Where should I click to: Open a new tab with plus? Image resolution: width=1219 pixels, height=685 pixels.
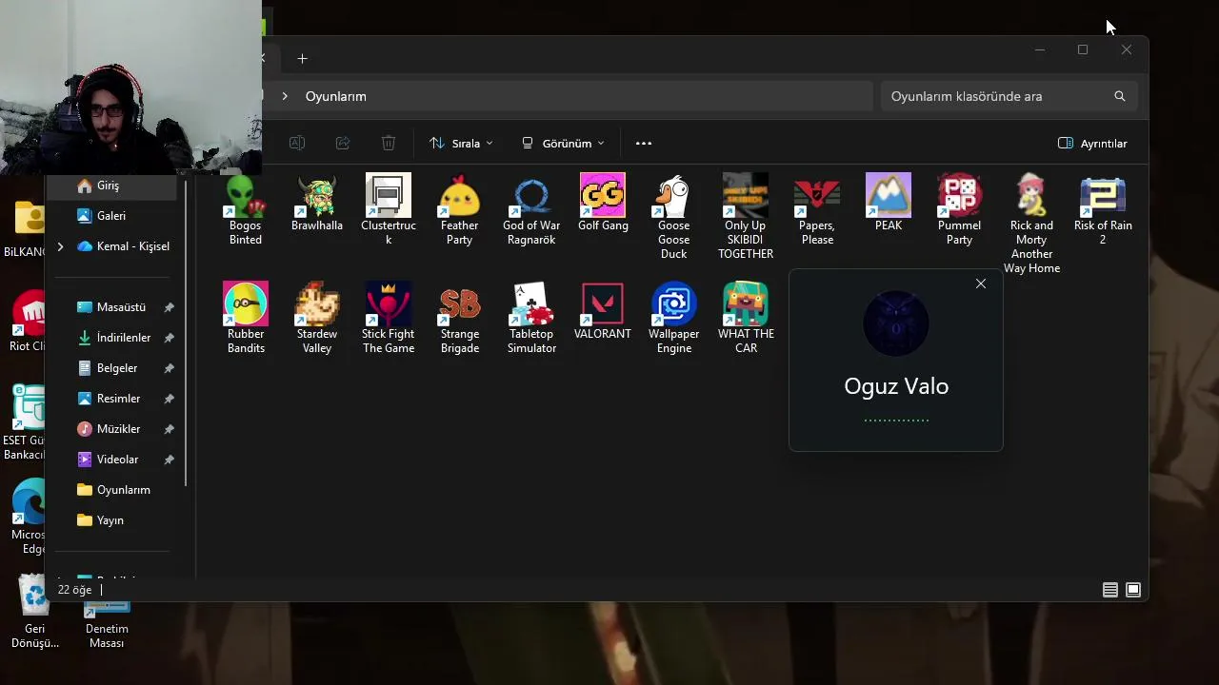(302, 59)
